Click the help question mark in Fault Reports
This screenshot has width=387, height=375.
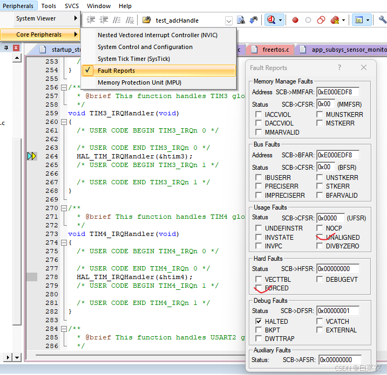coord(340,67)
